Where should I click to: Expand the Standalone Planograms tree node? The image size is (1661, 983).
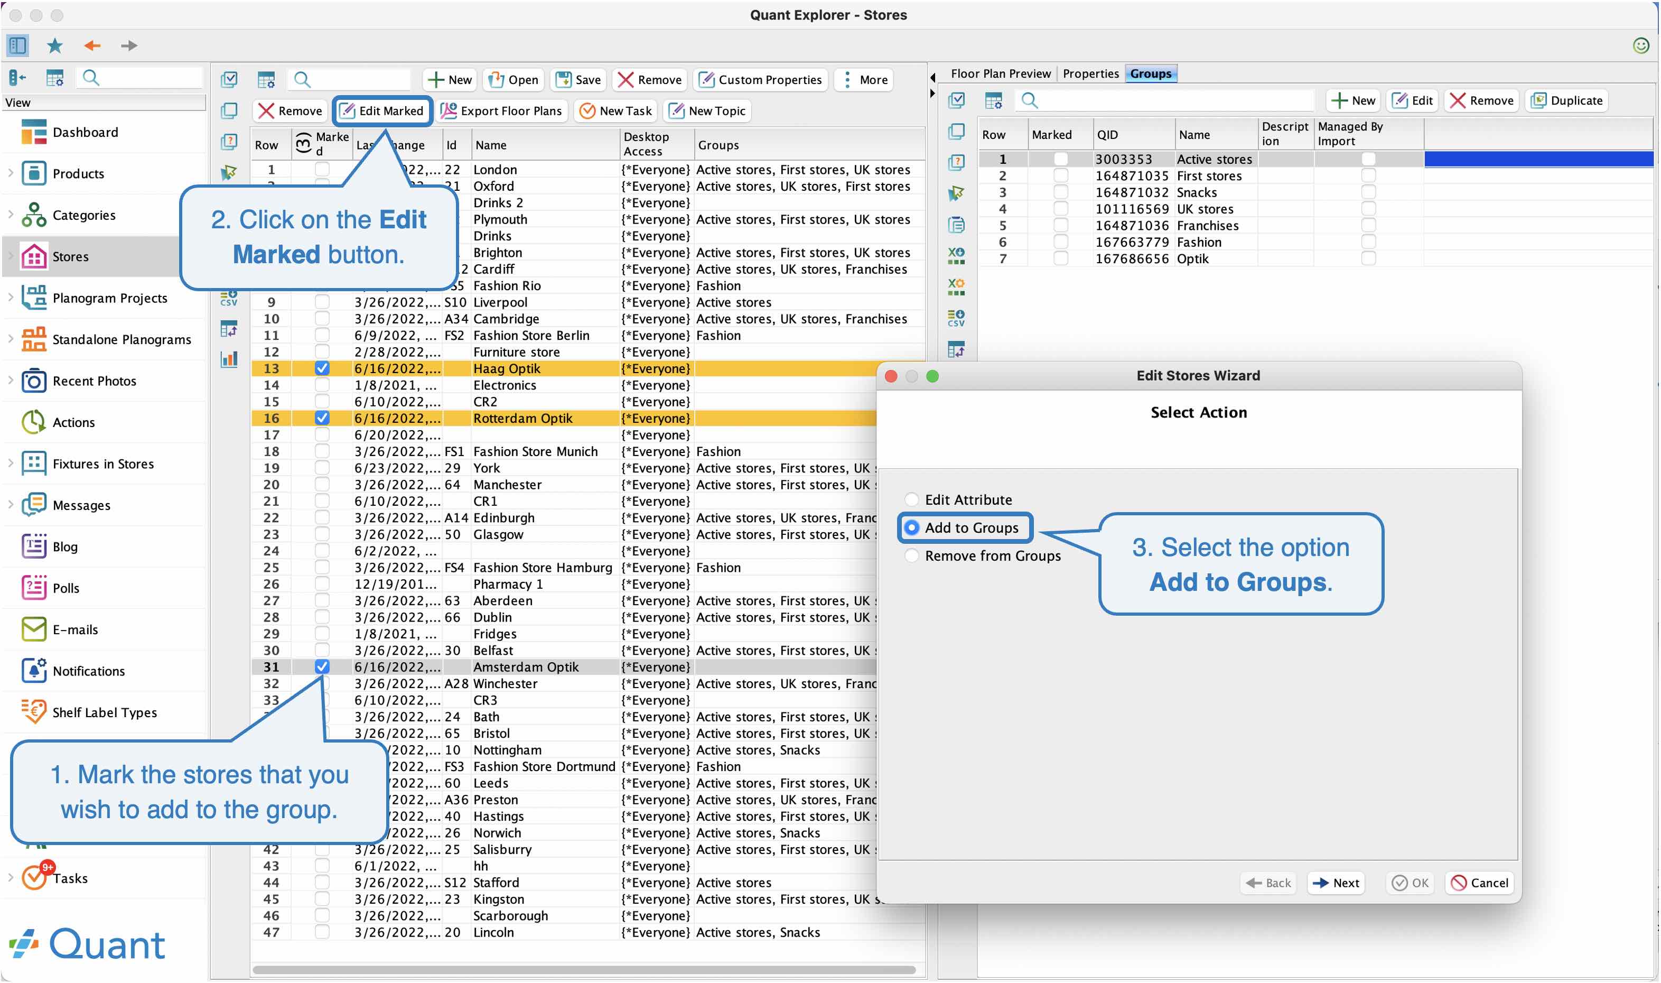pos(11,338)
